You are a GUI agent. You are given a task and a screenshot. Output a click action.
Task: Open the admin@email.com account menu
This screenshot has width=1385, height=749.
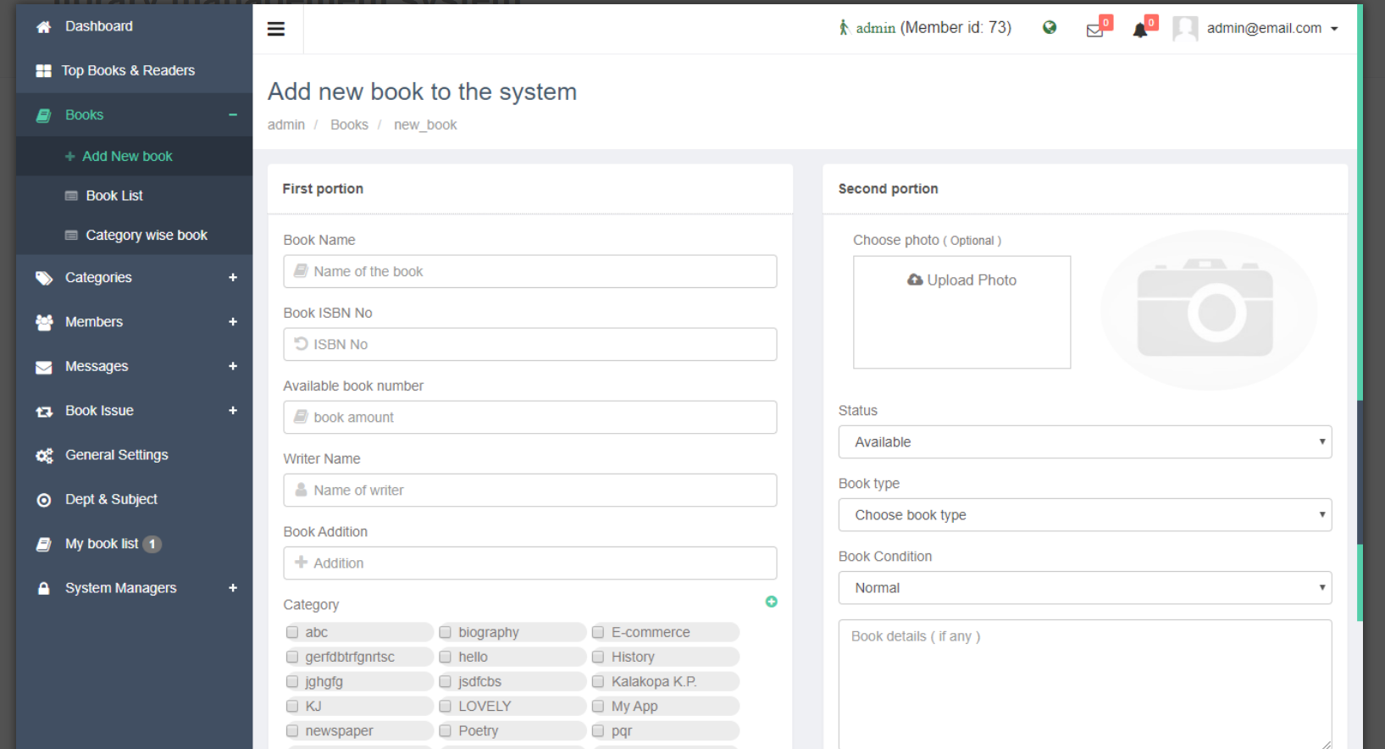point(1271,29)
